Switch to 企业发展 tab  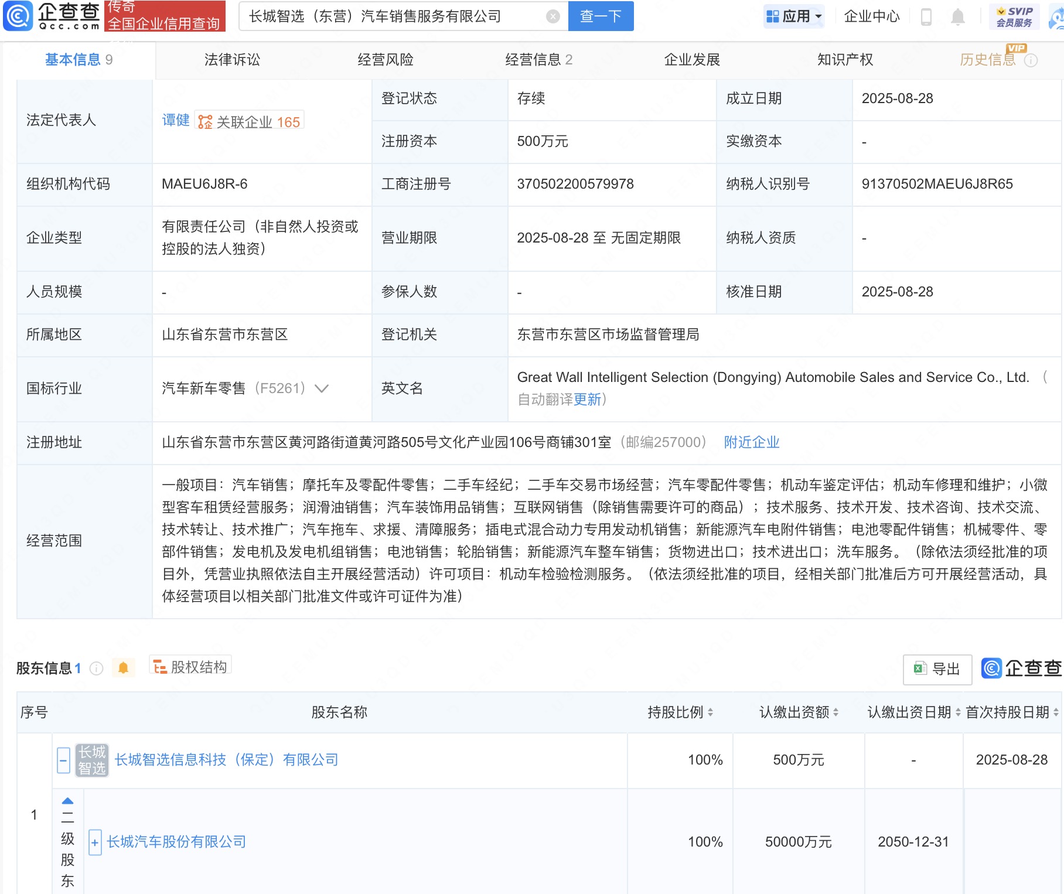[x=692, y=60]
